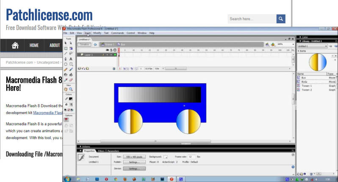This screenshot has width=338, height=182.
Task: Expand the Actions panel
Action: (x=80, y=147)
